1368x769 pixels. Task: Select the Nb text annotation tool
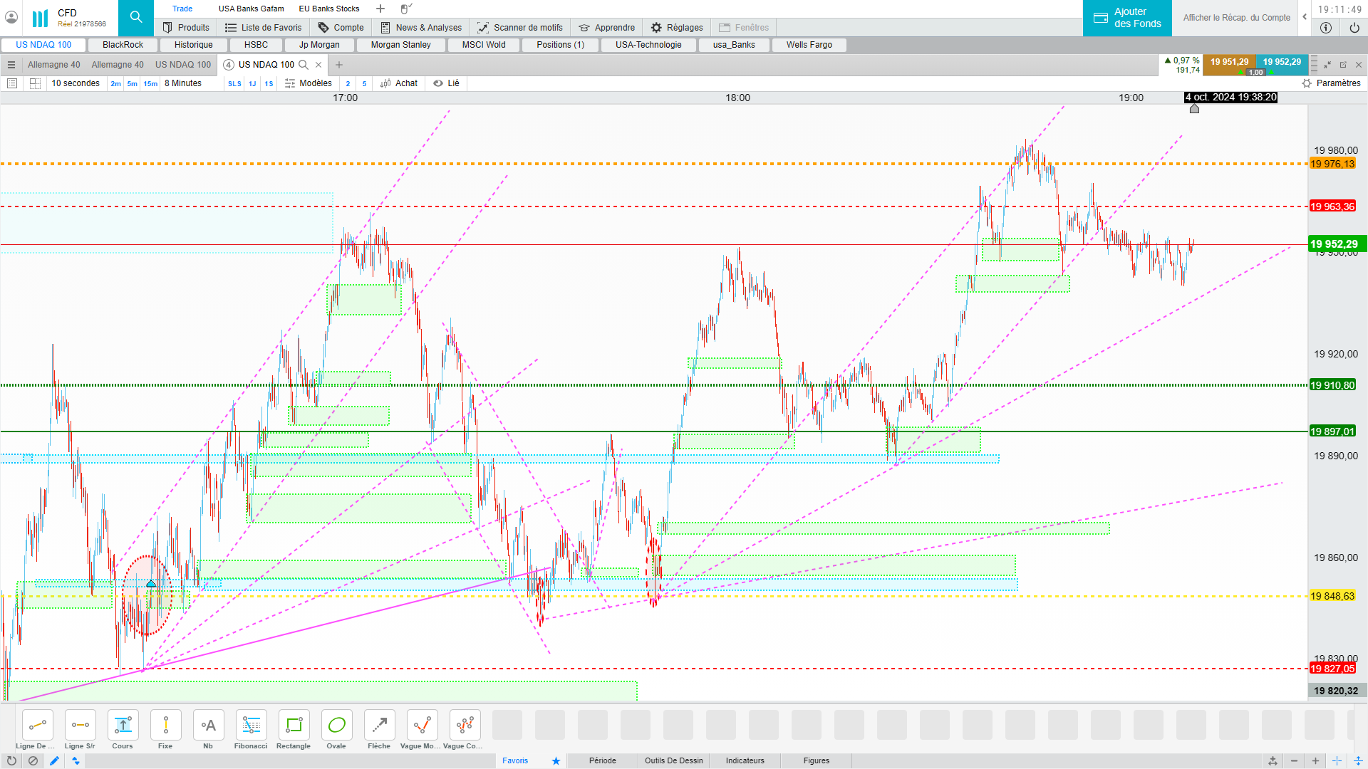208,726
